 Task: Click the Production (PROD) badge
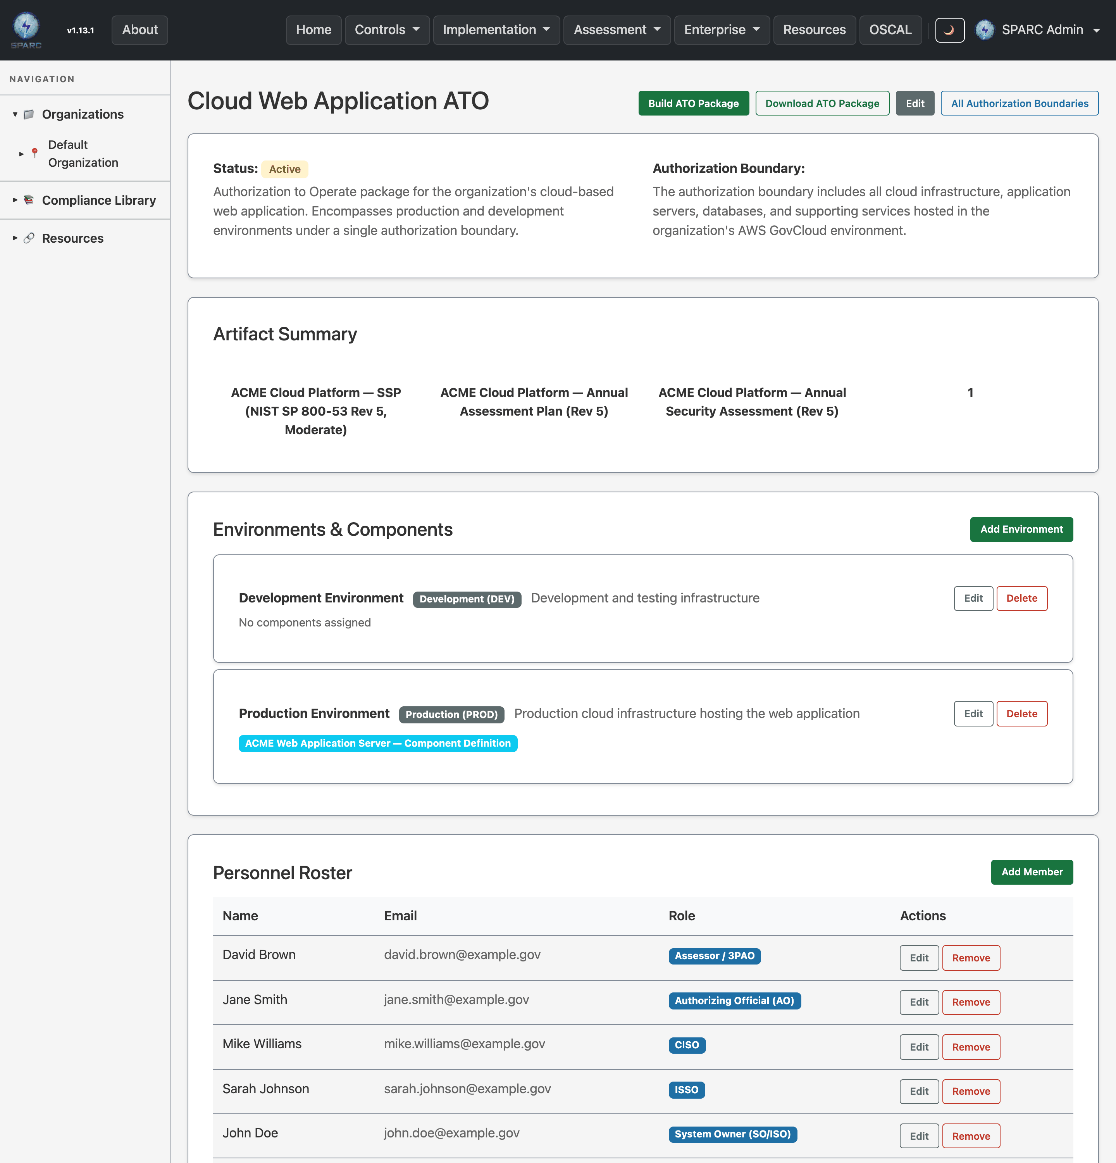(451, 714)
